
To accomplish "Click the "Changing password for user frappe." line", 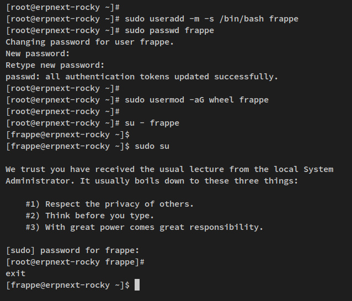I will [89, 42].
